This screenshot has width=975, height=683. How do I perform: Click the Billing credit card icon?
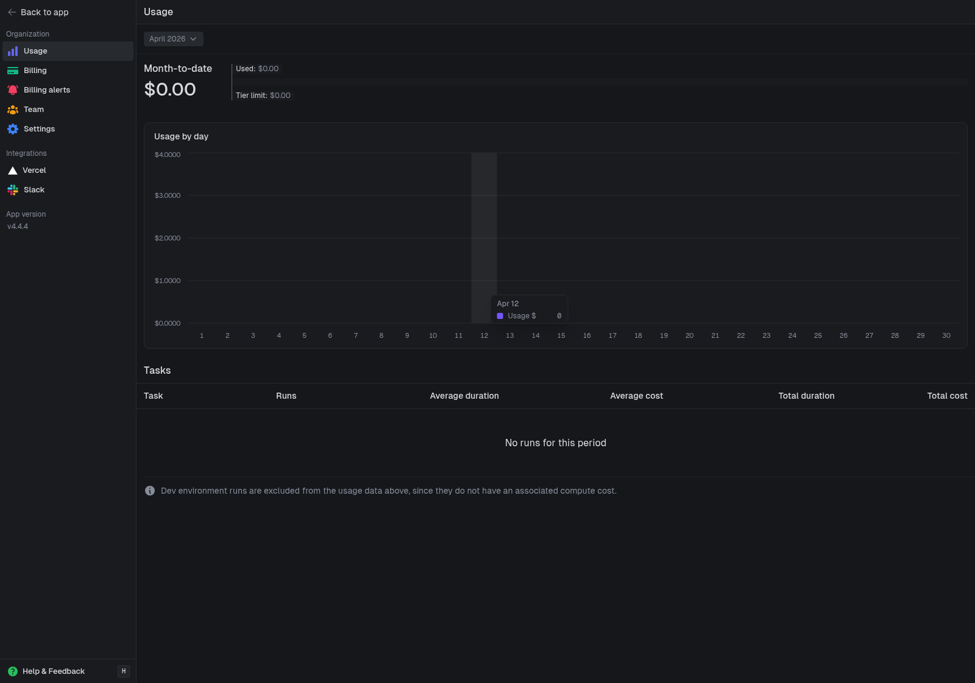(13, 71)
